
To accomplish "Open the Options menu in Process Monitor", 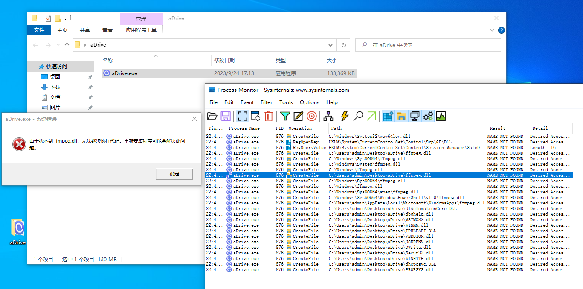I will point(310,102).
